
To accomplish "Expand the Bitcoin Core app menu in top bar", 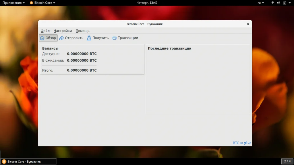I will click(42, 3).
